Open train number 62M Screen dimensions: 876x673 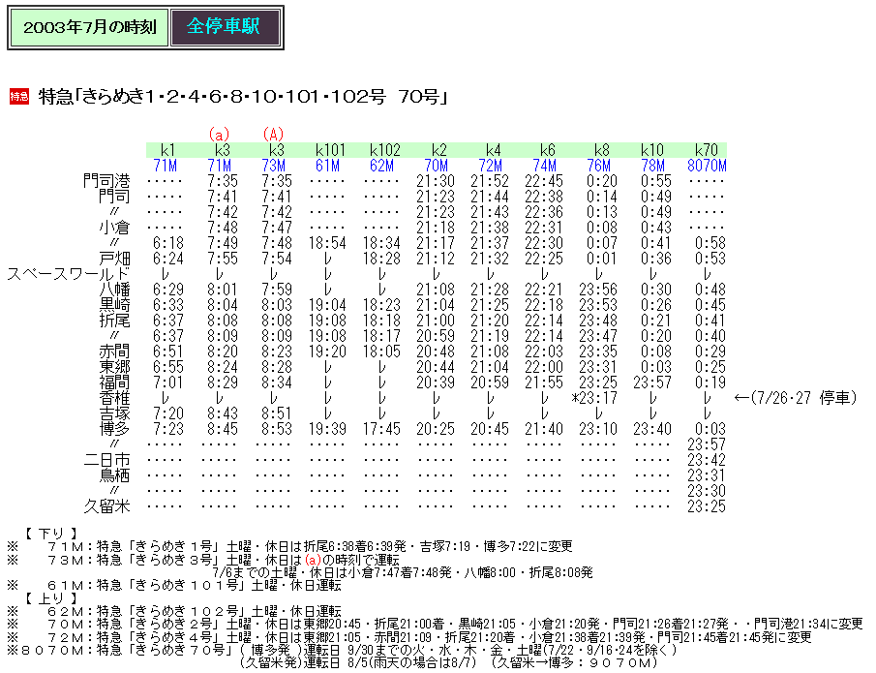382,166
